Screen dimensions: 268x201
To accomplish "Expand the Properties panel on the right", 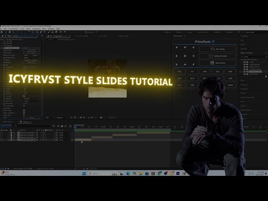I will (x=244, y=36).
